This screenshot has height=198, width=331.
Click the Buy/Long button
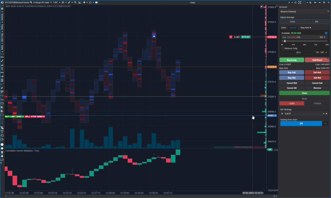pos(291,60)
